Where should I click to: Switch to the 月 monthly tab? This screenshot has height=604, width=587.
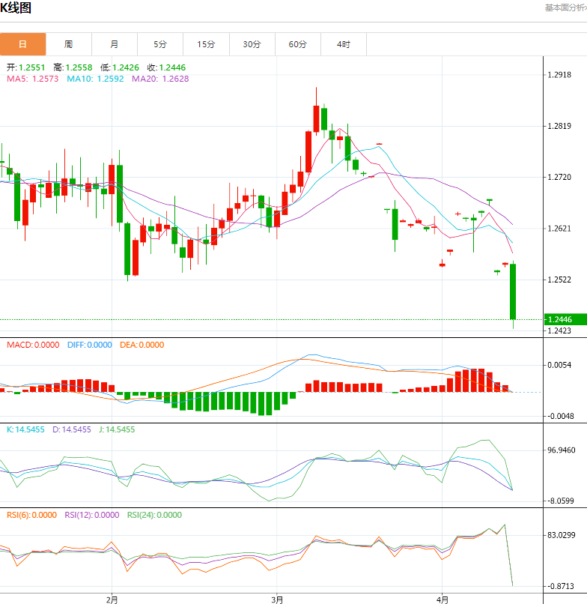[114, 44]
